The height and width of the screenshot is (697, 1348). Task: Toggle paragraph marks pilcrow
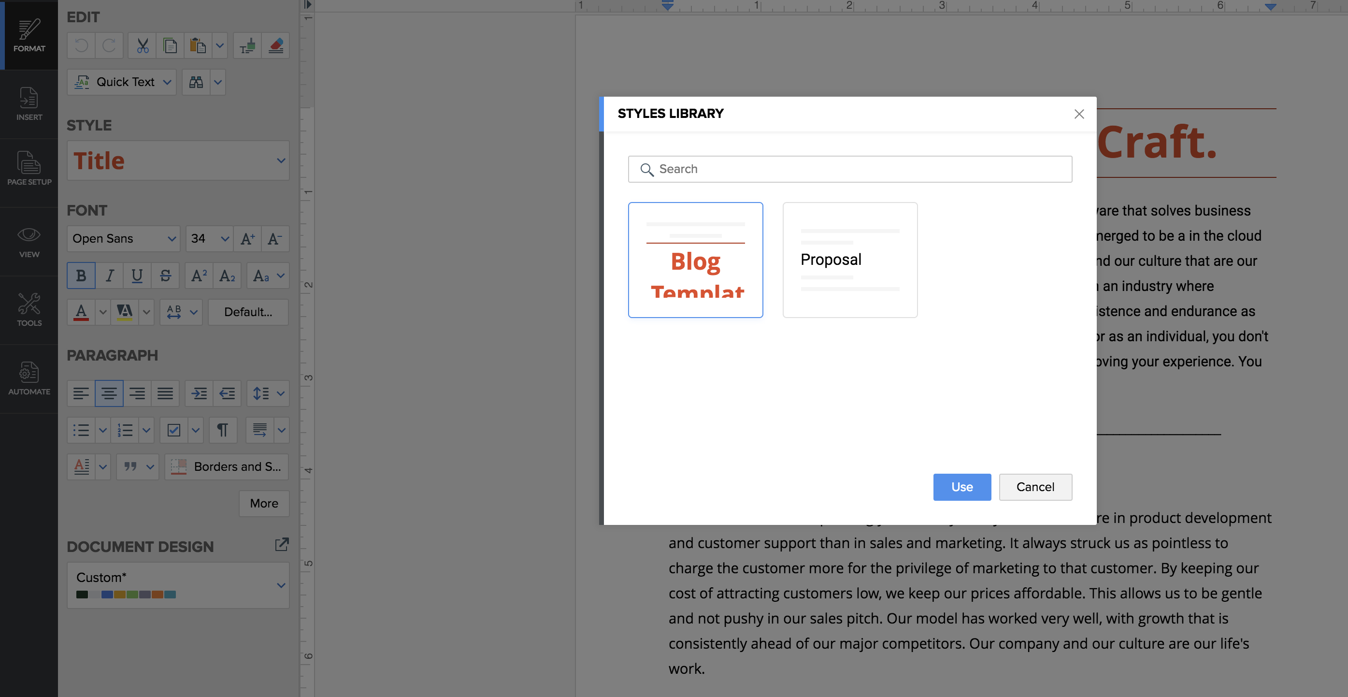(x=223, y=430)
